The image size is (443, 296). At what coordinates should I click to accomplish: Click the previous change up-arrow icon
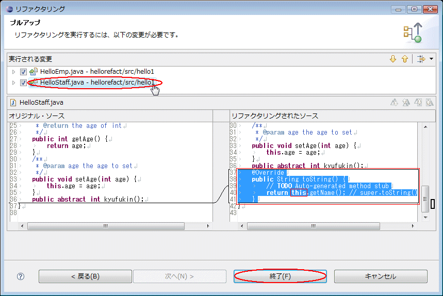(x=405, y=59)
